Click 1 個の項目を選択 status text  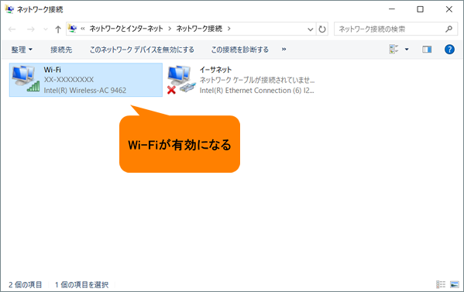pyautogui.click(x=81, y=284)
